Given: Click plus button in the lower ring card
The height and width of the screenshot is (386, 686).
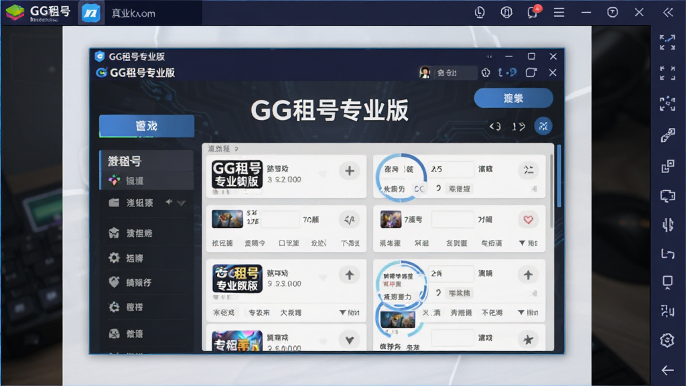Looking at the screenshot, I should click(x=528, y=275).
